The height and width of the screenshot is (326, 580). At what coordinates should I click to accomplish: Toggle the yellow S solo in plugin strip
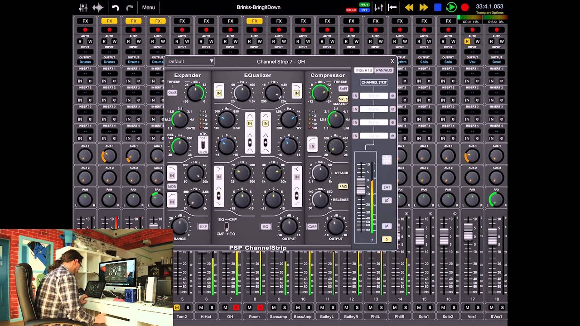tap(387, 239)
